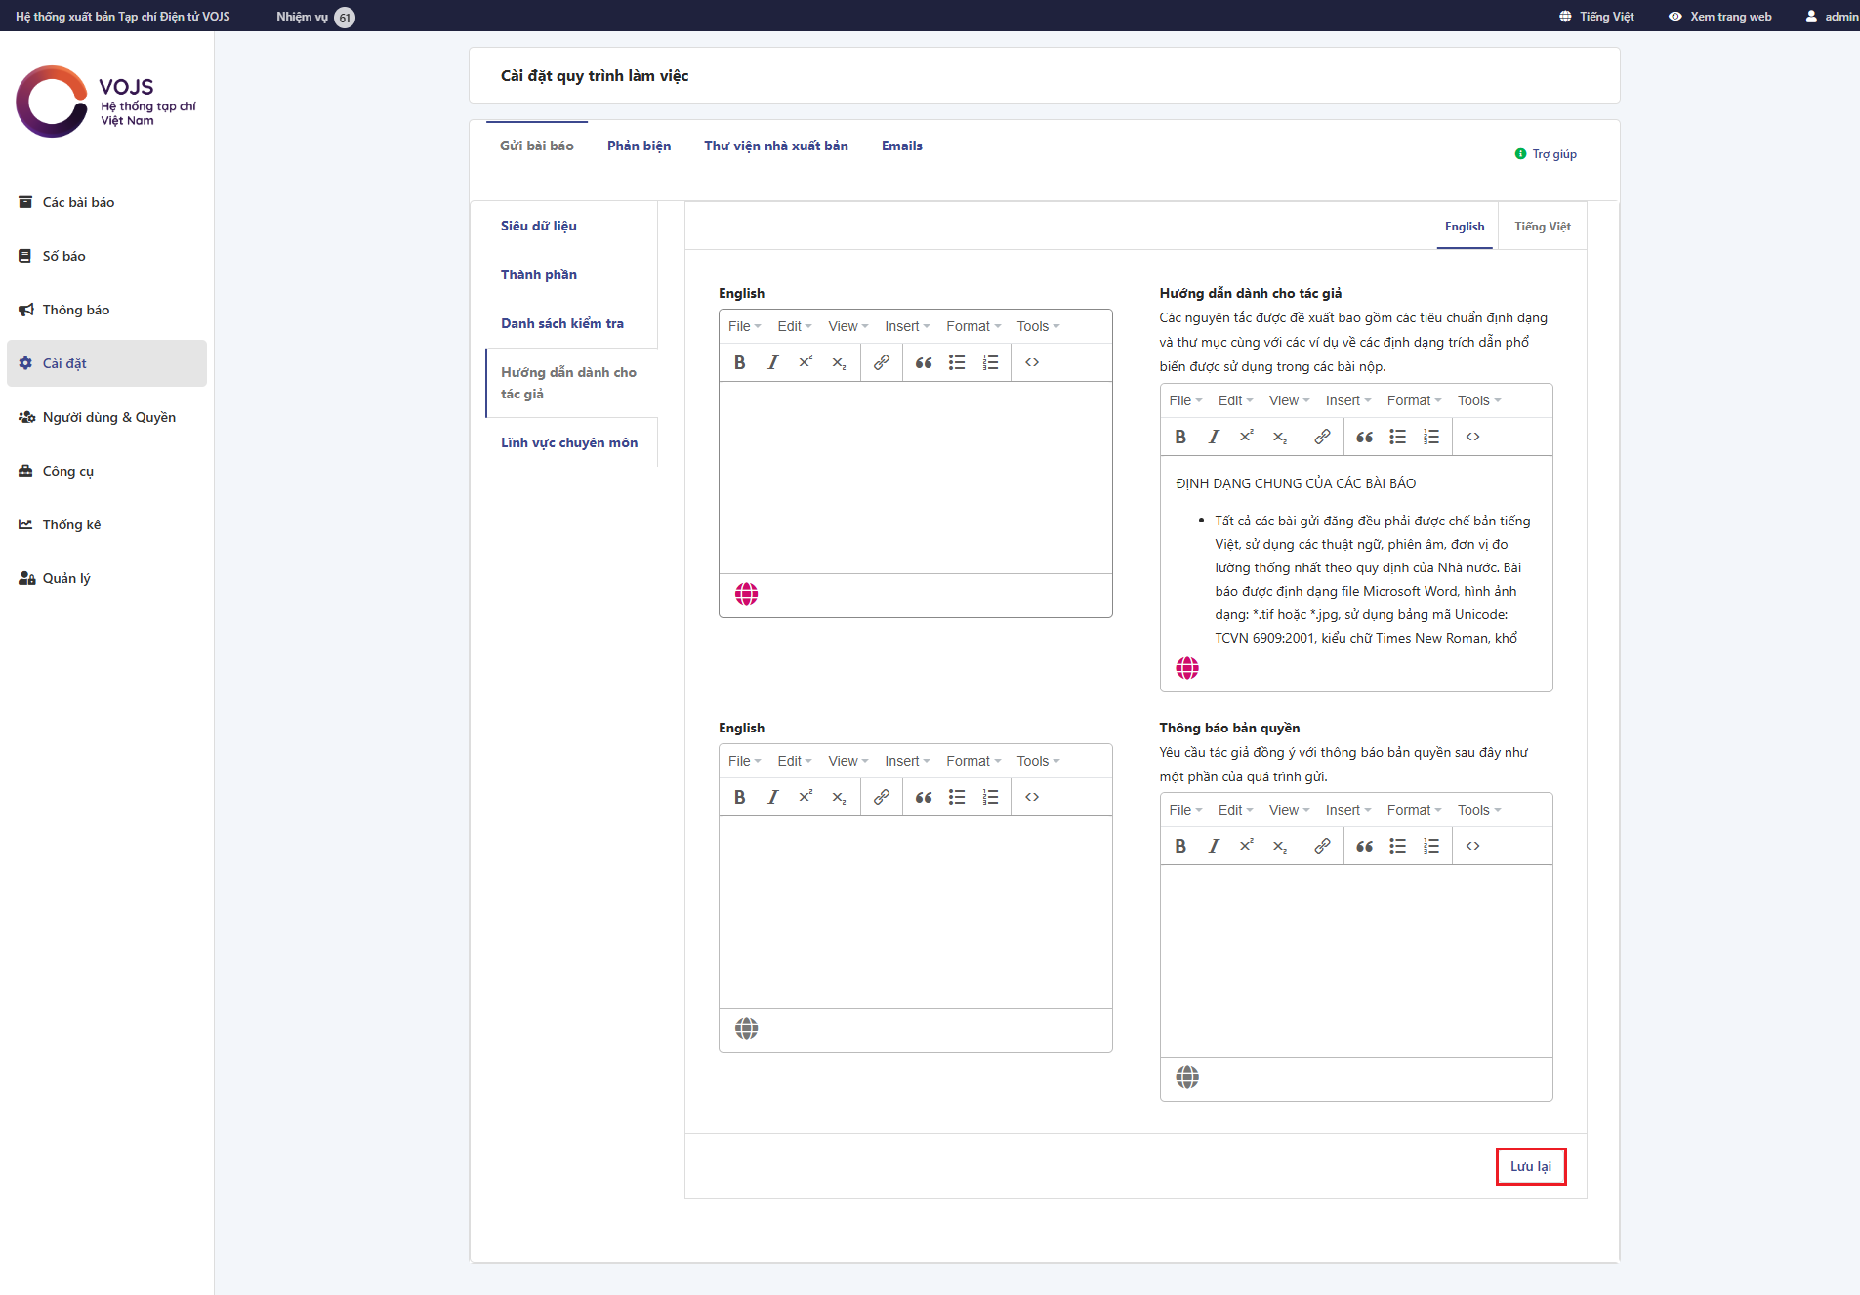Open Insert menu in author guidelines editor

click(x=1347, y=400)
